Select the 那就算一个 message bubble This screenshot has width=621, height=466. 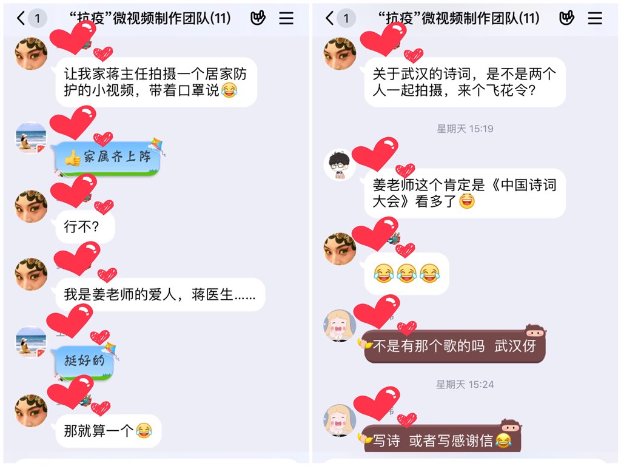pos(109,431)
